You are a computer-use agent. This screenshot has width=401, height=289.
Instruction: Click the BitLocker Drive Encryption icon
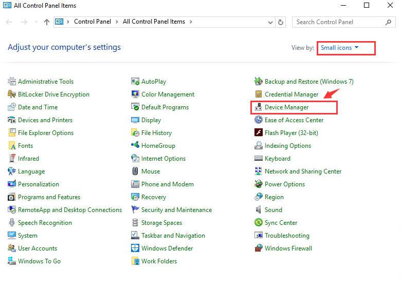click(x=12, y=94)
